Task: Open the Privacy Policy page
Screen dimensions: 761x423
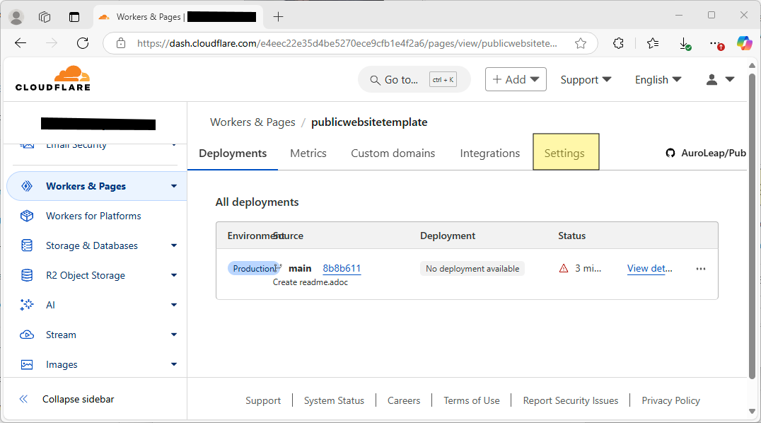Action: [670, 400]
